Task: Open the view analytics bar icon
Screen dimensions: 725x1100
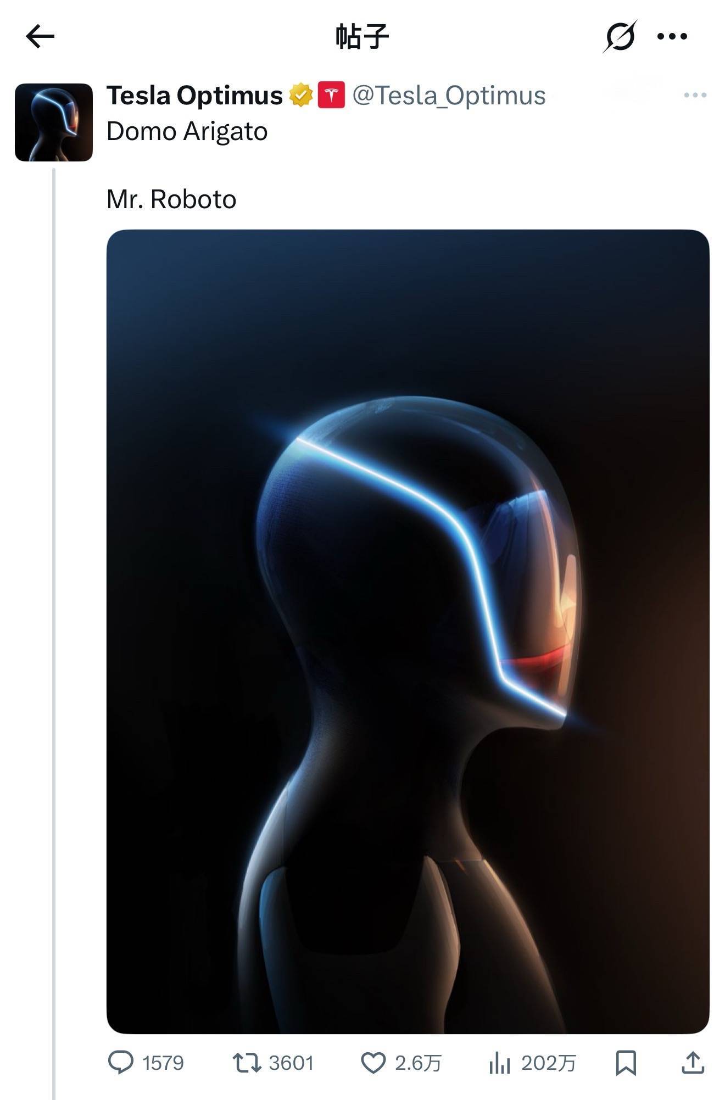Action: pyautogui.click(x=499, y=1063)
